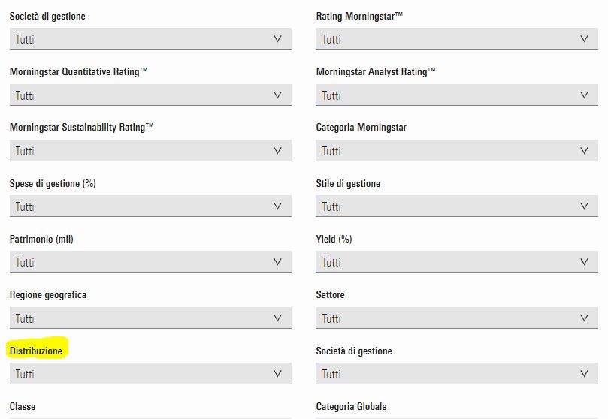This screenshot has height=419, width=608.
Task: Click the chevron arrow of Distribuzione field
Action: coord(278,374)
